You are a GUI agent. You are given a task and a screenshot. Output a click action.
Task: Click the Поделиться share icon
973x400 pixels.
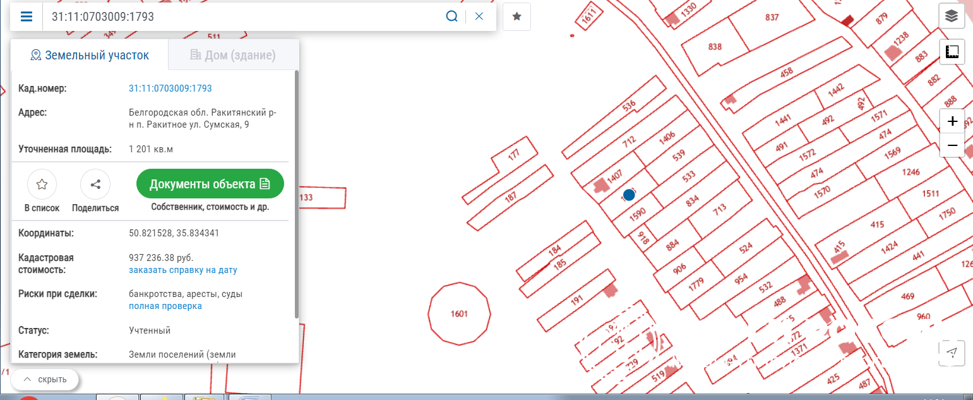coord(95,185)
